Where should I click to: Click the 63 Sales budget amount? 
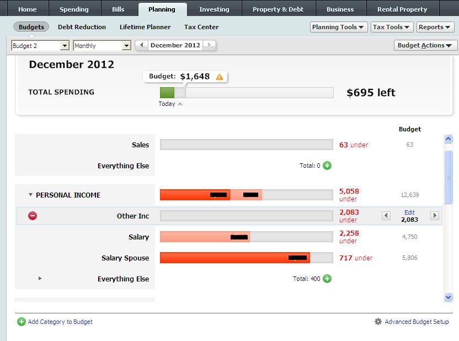coord(409,145)
